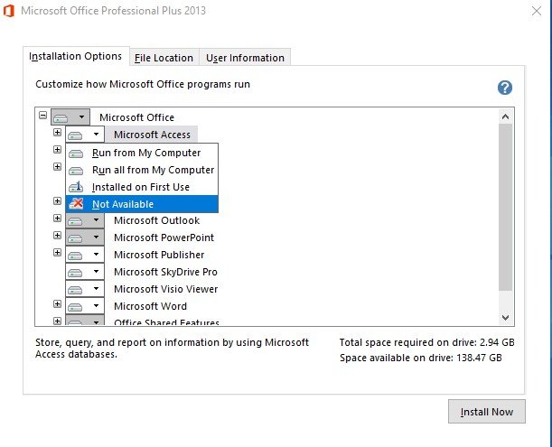Expand the Microsoft Publisher tree node
Image resolution: width=552 pixels, height=447 pixels.
57,253
